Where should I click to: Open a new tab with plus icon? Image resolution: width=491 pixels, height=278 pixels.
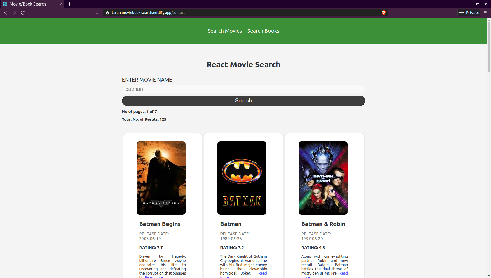(x=69, y=4)
